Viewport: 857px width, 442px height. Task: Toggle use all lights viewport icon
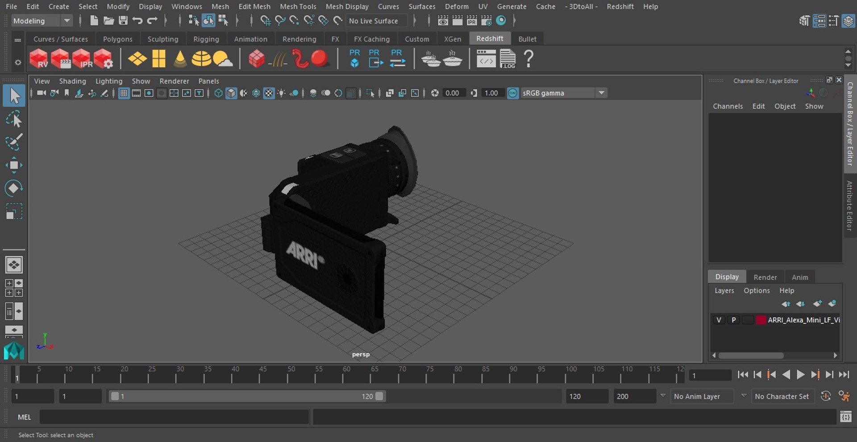point(282,93)
